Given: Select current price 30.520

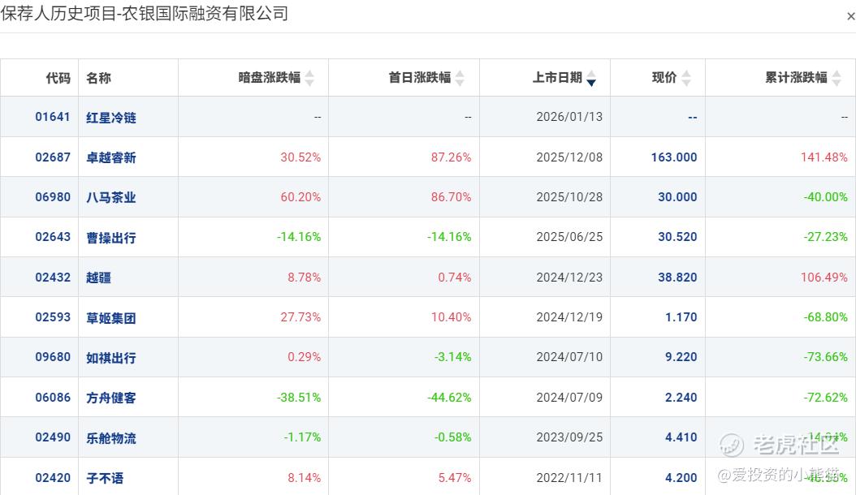Looking at the screenshot, I should tap(677, 237).
